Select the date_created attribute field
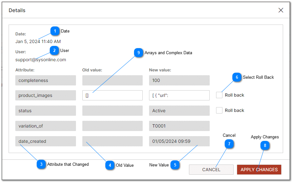Screen dimensions: 293x183 tap(46, 141)
